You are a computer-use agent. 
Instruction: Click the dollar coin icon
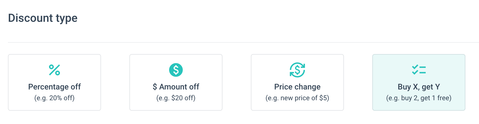tap(176, 70)
